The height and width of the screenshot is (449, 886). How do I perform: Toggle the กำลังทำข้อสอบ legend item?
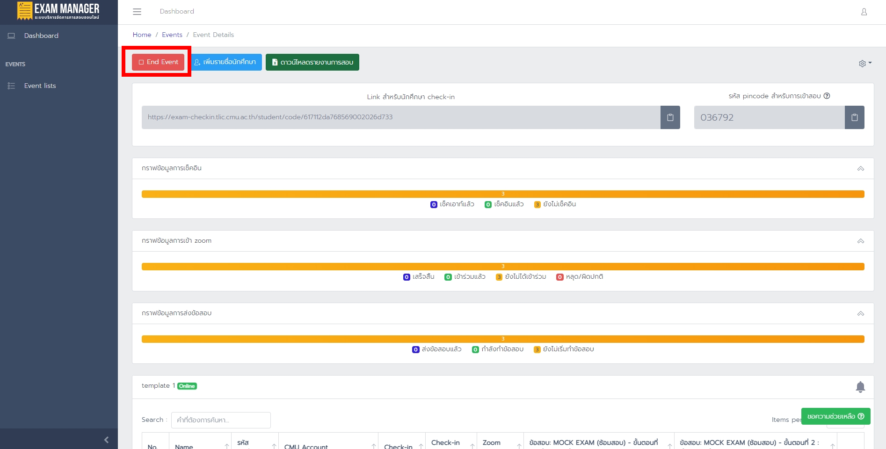498,349
